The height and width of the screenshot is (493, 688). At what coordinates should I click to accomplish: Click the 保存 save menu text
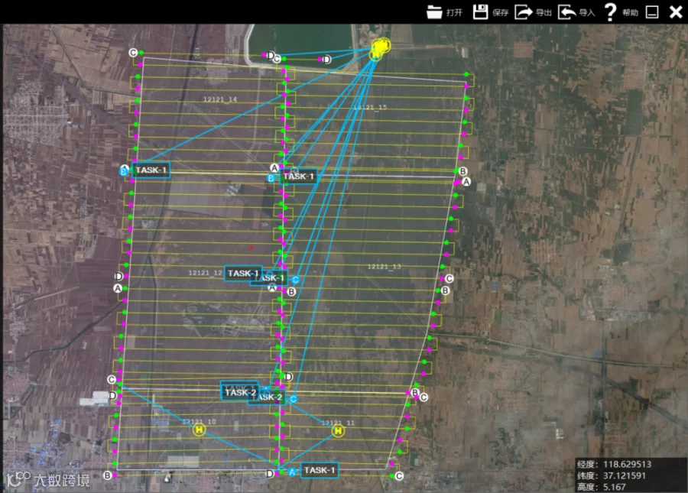coord(500,13)
